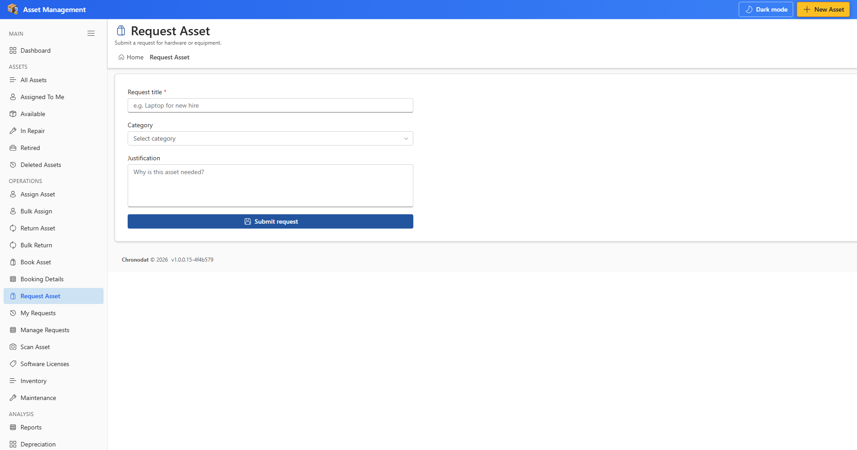Click the All Assets list icon
Screen dimensions: 857x450
(x=13, y=80)
